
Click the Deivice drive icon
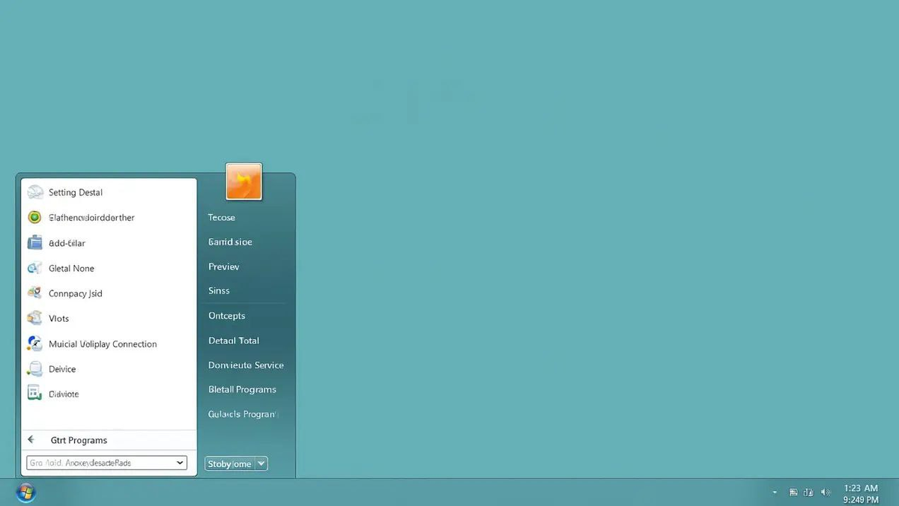click(34, 369)
